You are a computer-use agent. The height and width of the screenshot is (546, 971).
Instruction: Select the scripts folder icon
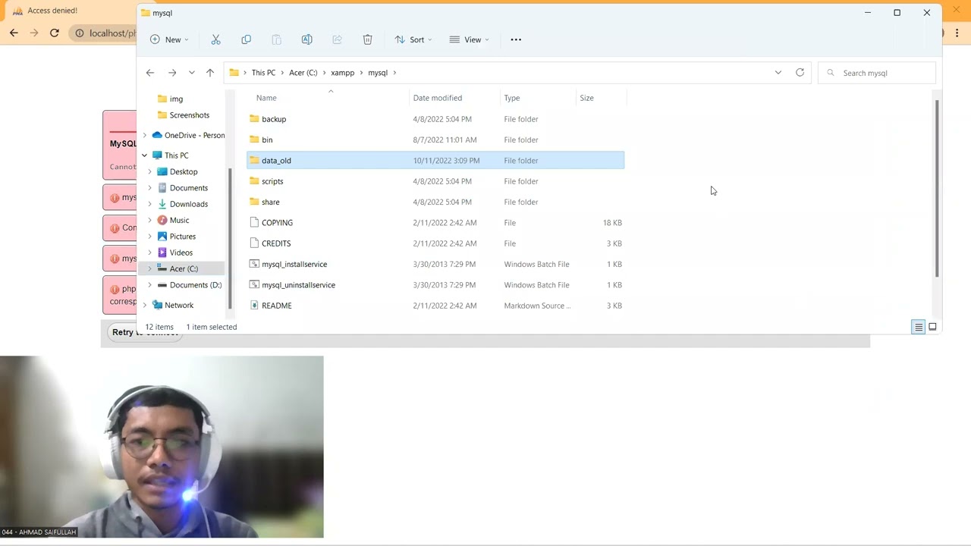coord(254,181)
